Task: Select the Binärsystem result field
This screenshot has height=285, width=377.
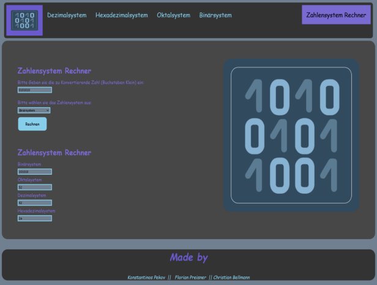Action: point(35,172)
